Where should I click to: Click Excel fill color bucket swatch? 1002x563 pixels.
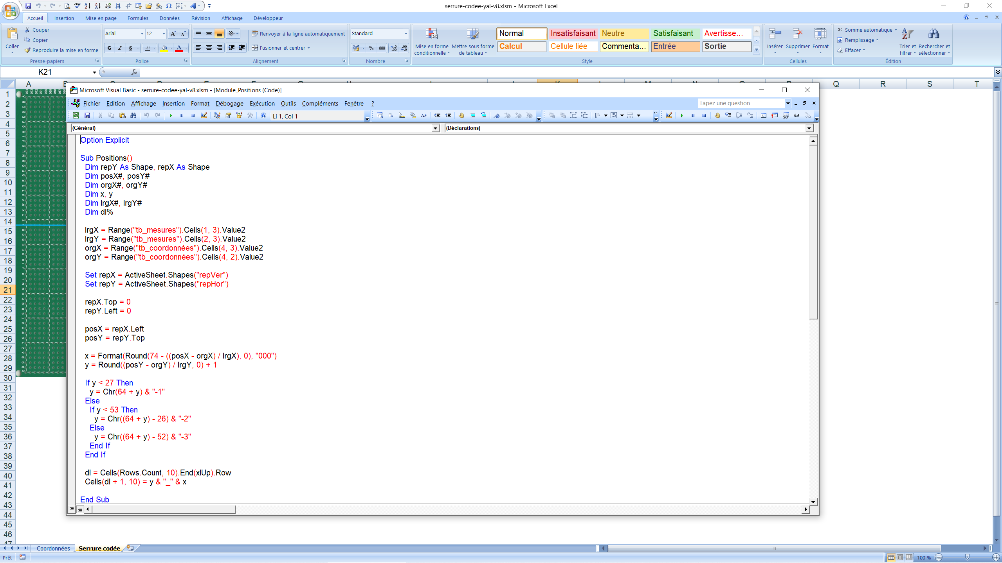164,48
